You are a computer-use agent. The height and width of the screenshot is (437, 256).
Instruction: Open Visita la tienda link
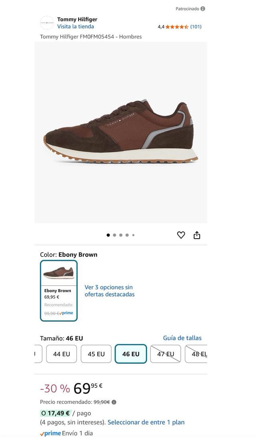(76, 26)
